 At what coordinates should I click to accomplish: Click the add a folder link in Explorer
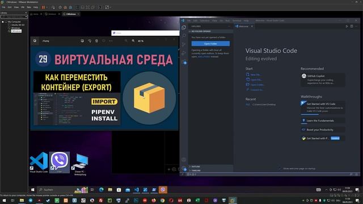coord(204,57)
